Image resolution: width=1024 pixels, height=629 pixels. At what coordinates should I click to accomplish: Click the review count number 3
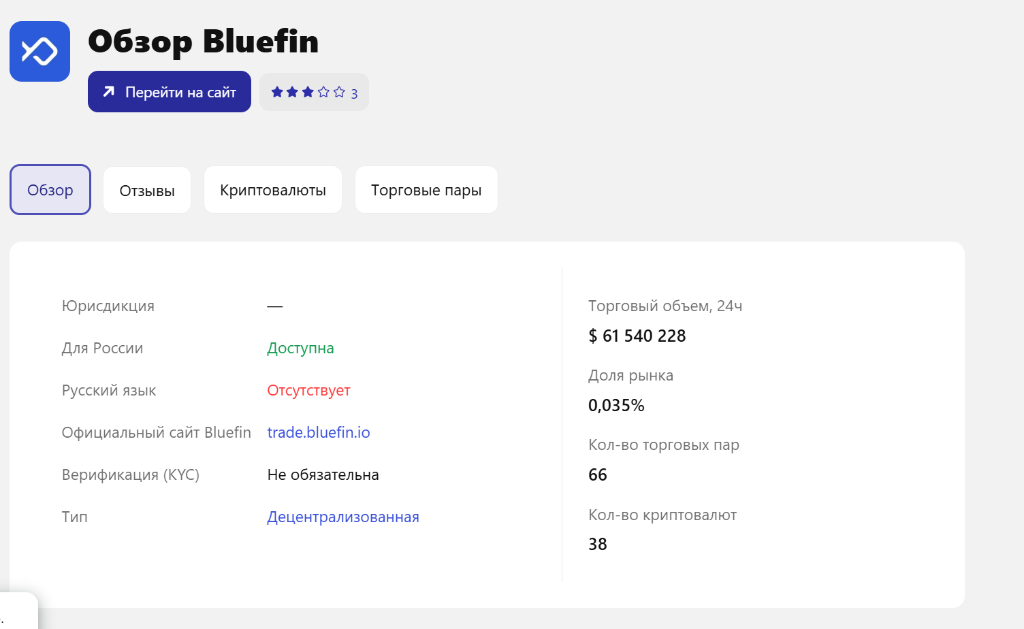[x=353, y=92]
